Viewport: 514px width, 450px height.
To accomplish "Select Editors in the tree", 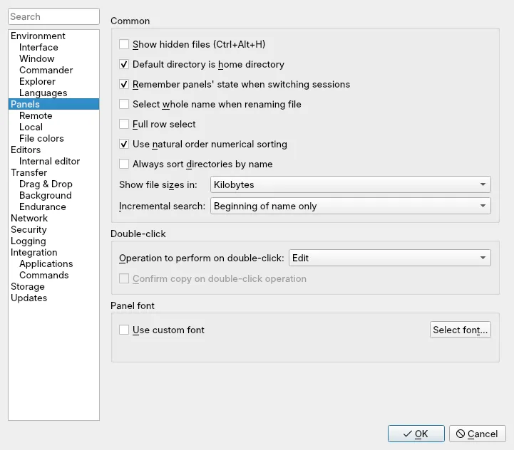I will click(x=26, y=150).
